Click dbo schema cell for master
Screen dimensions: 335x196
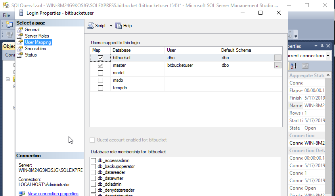pos(246,66)
